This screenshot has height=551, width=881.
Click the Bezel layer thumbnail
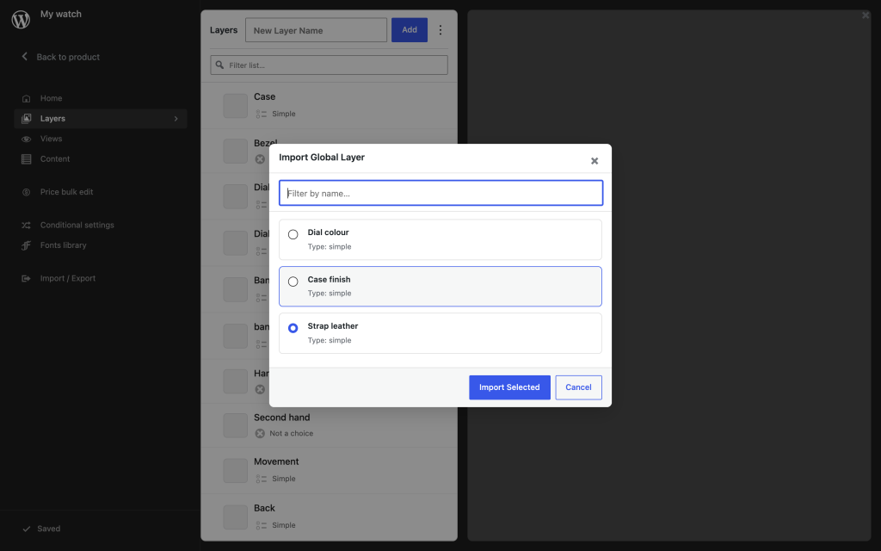[236, 151]
